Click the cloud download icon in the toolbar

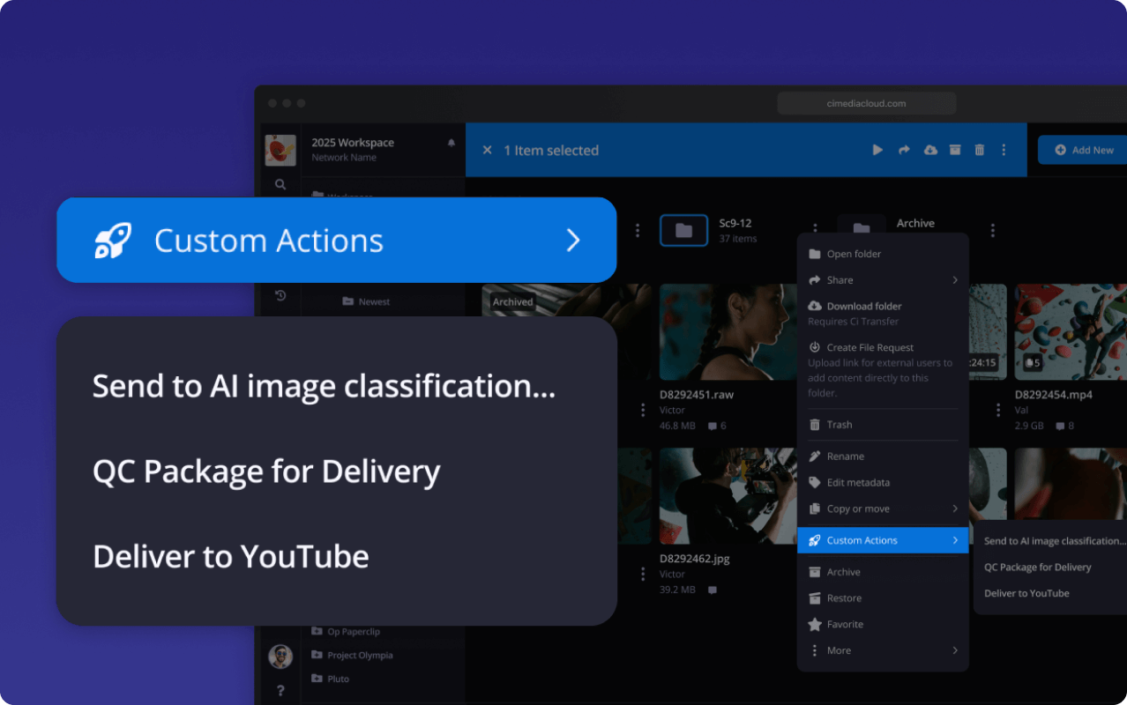(930, 151)
